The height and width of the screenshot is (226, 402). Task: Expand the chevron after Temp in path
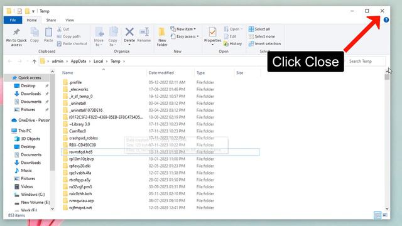tap(124, 62)
